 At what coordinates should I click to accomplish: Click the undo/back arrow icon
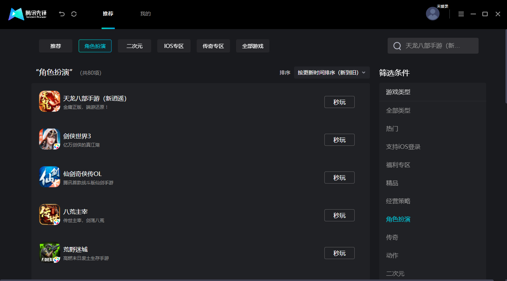[x=62, y=14]
